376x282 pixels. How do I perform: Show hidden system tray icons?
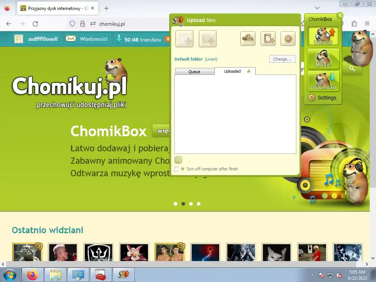[x=312, y=275]
